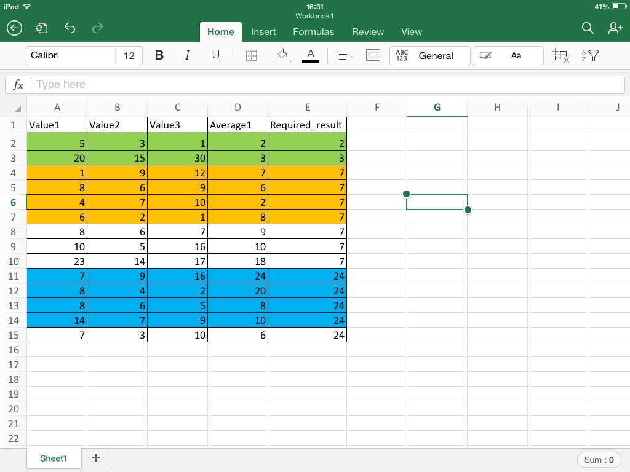Open the sort and filter options
Image resolution: width=630 pixels, height=472 pixels.
(x=592, y=55)
